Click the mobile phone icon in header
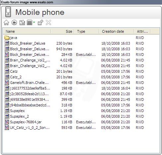This screenshot has width=162, height=155. [8, 12]
